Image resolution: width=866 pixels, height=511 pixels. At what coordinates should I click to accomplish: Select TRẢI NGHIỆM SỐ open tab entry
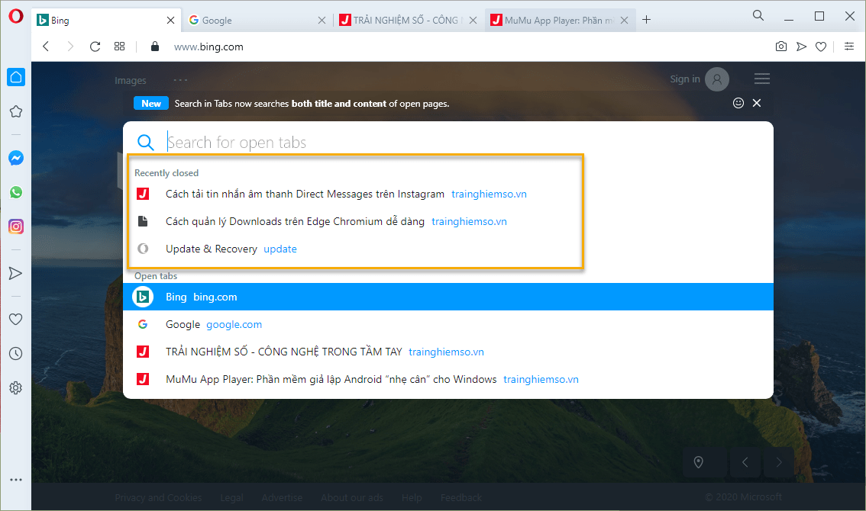pos(448,352)
